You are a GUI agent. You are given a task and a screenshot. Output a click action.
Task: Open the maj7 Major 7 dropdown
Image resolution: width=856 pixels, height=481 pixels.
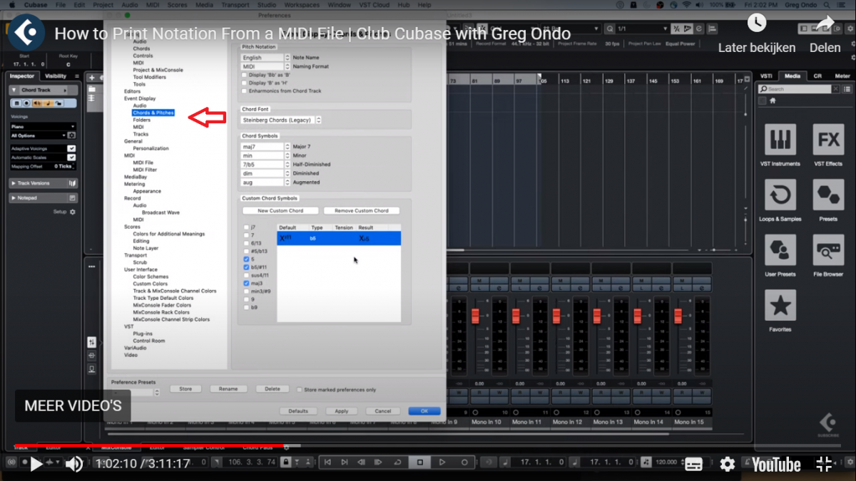[265, 146]
